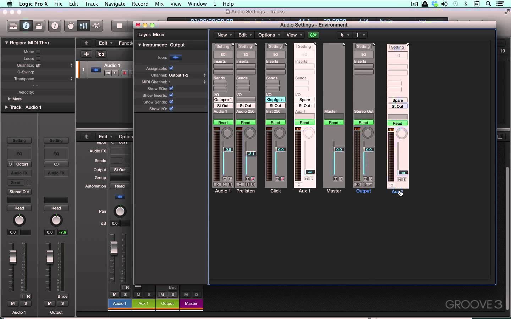The width and height of the screenshot is (511, 319).
Task: Toggle the Inspector info button
Action: (x=26, y=26)
